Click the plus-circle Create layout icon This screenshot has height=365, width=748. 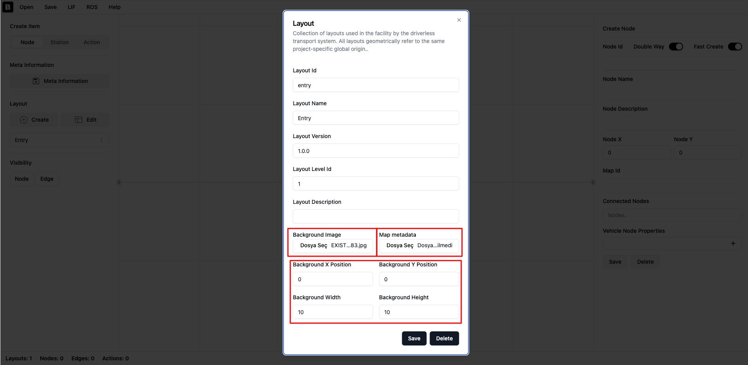point(24,120)
